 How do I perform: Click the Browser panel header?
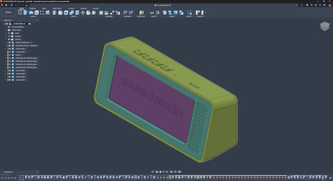tap(8, 20)
